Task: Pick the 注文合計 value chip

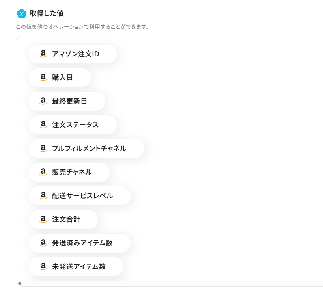Action: pyautogui.click(x=66, y=219)
